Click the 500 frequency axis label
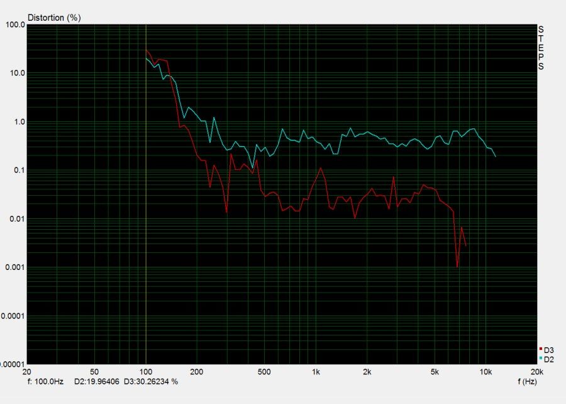The image size is (566, 404). [x=264, y=373]
